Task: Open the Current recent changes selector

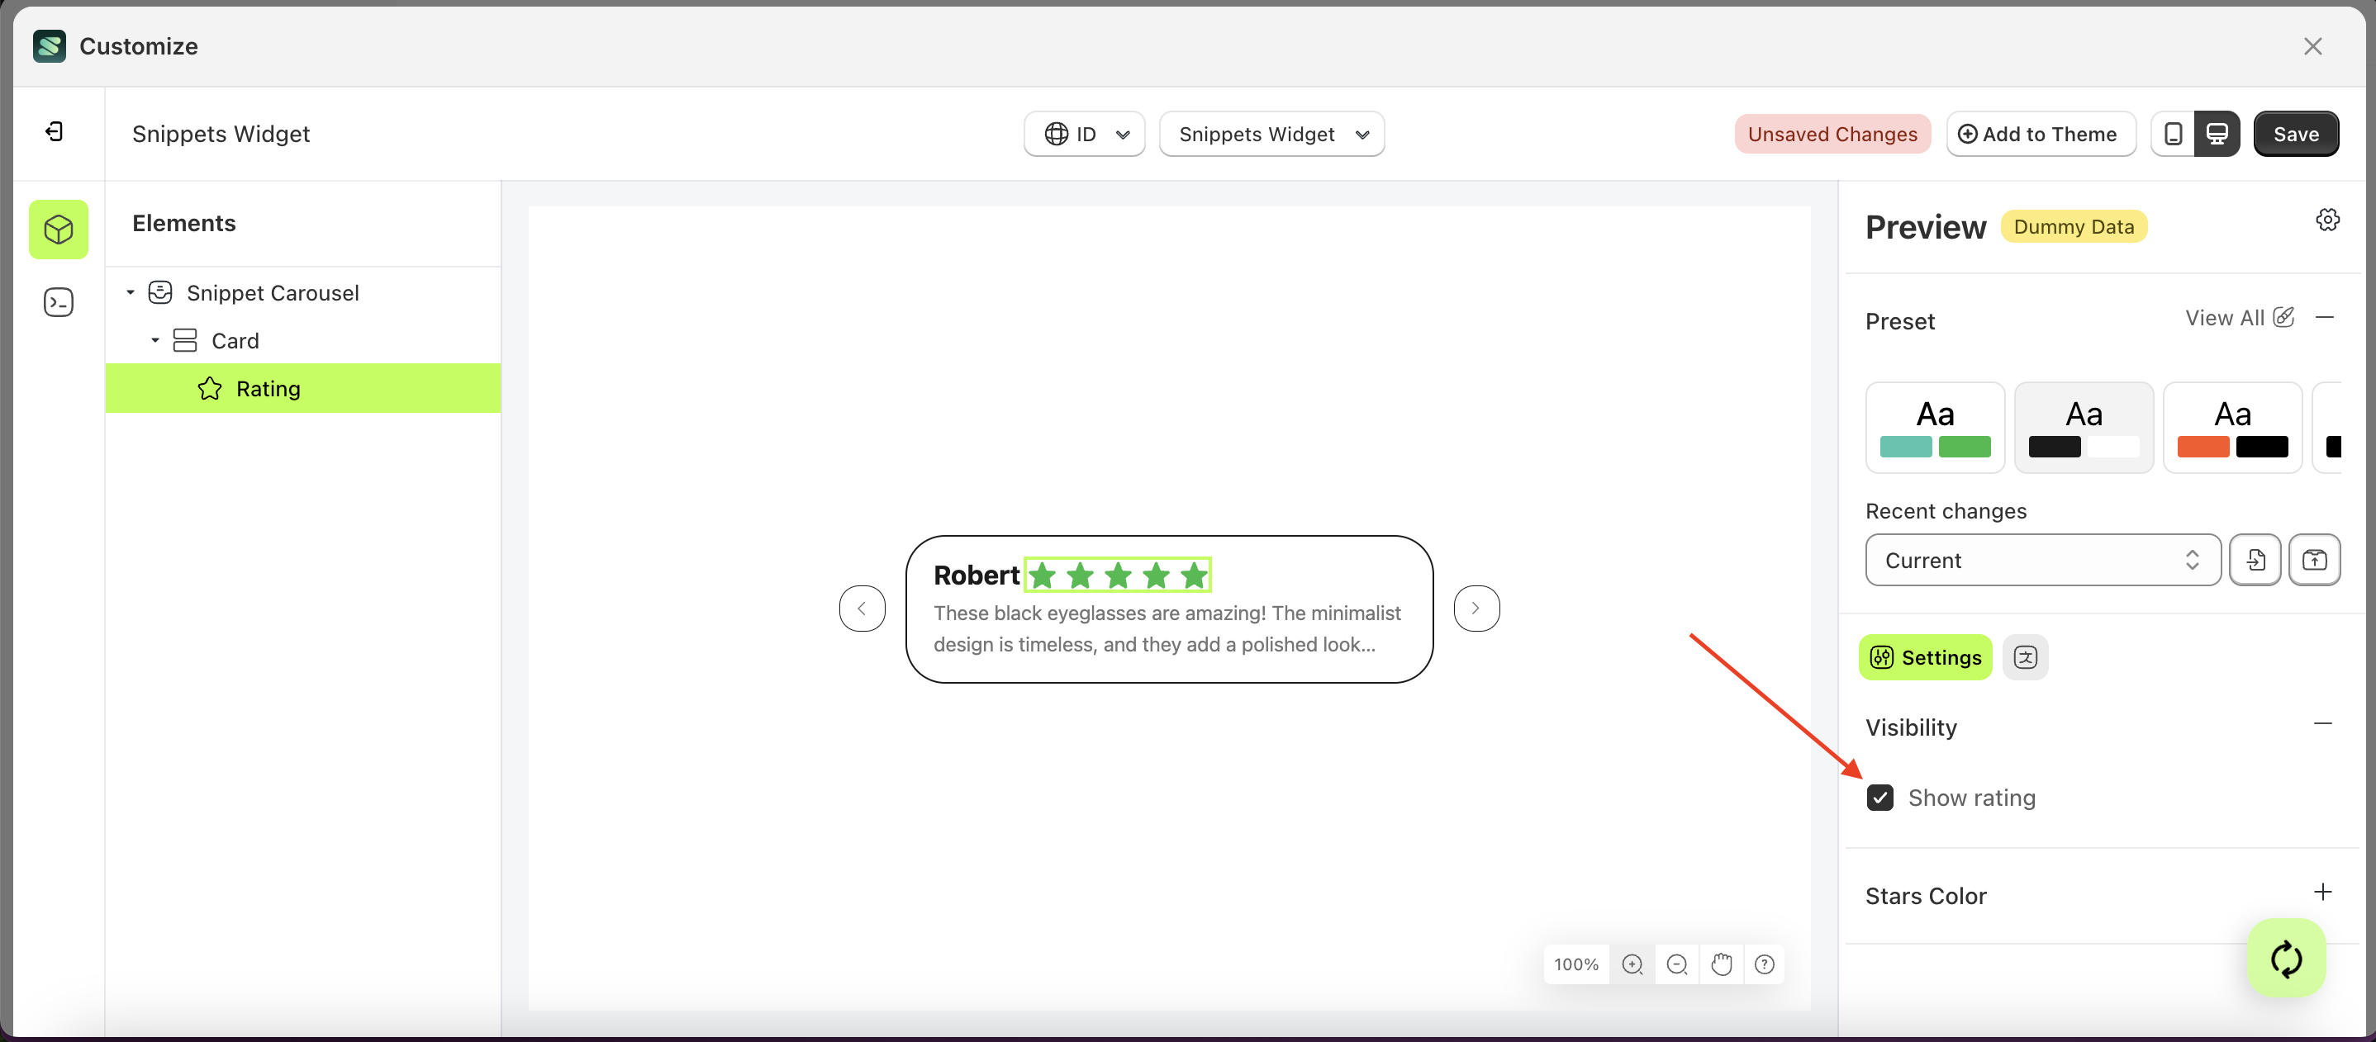Action: point(2041,560)
